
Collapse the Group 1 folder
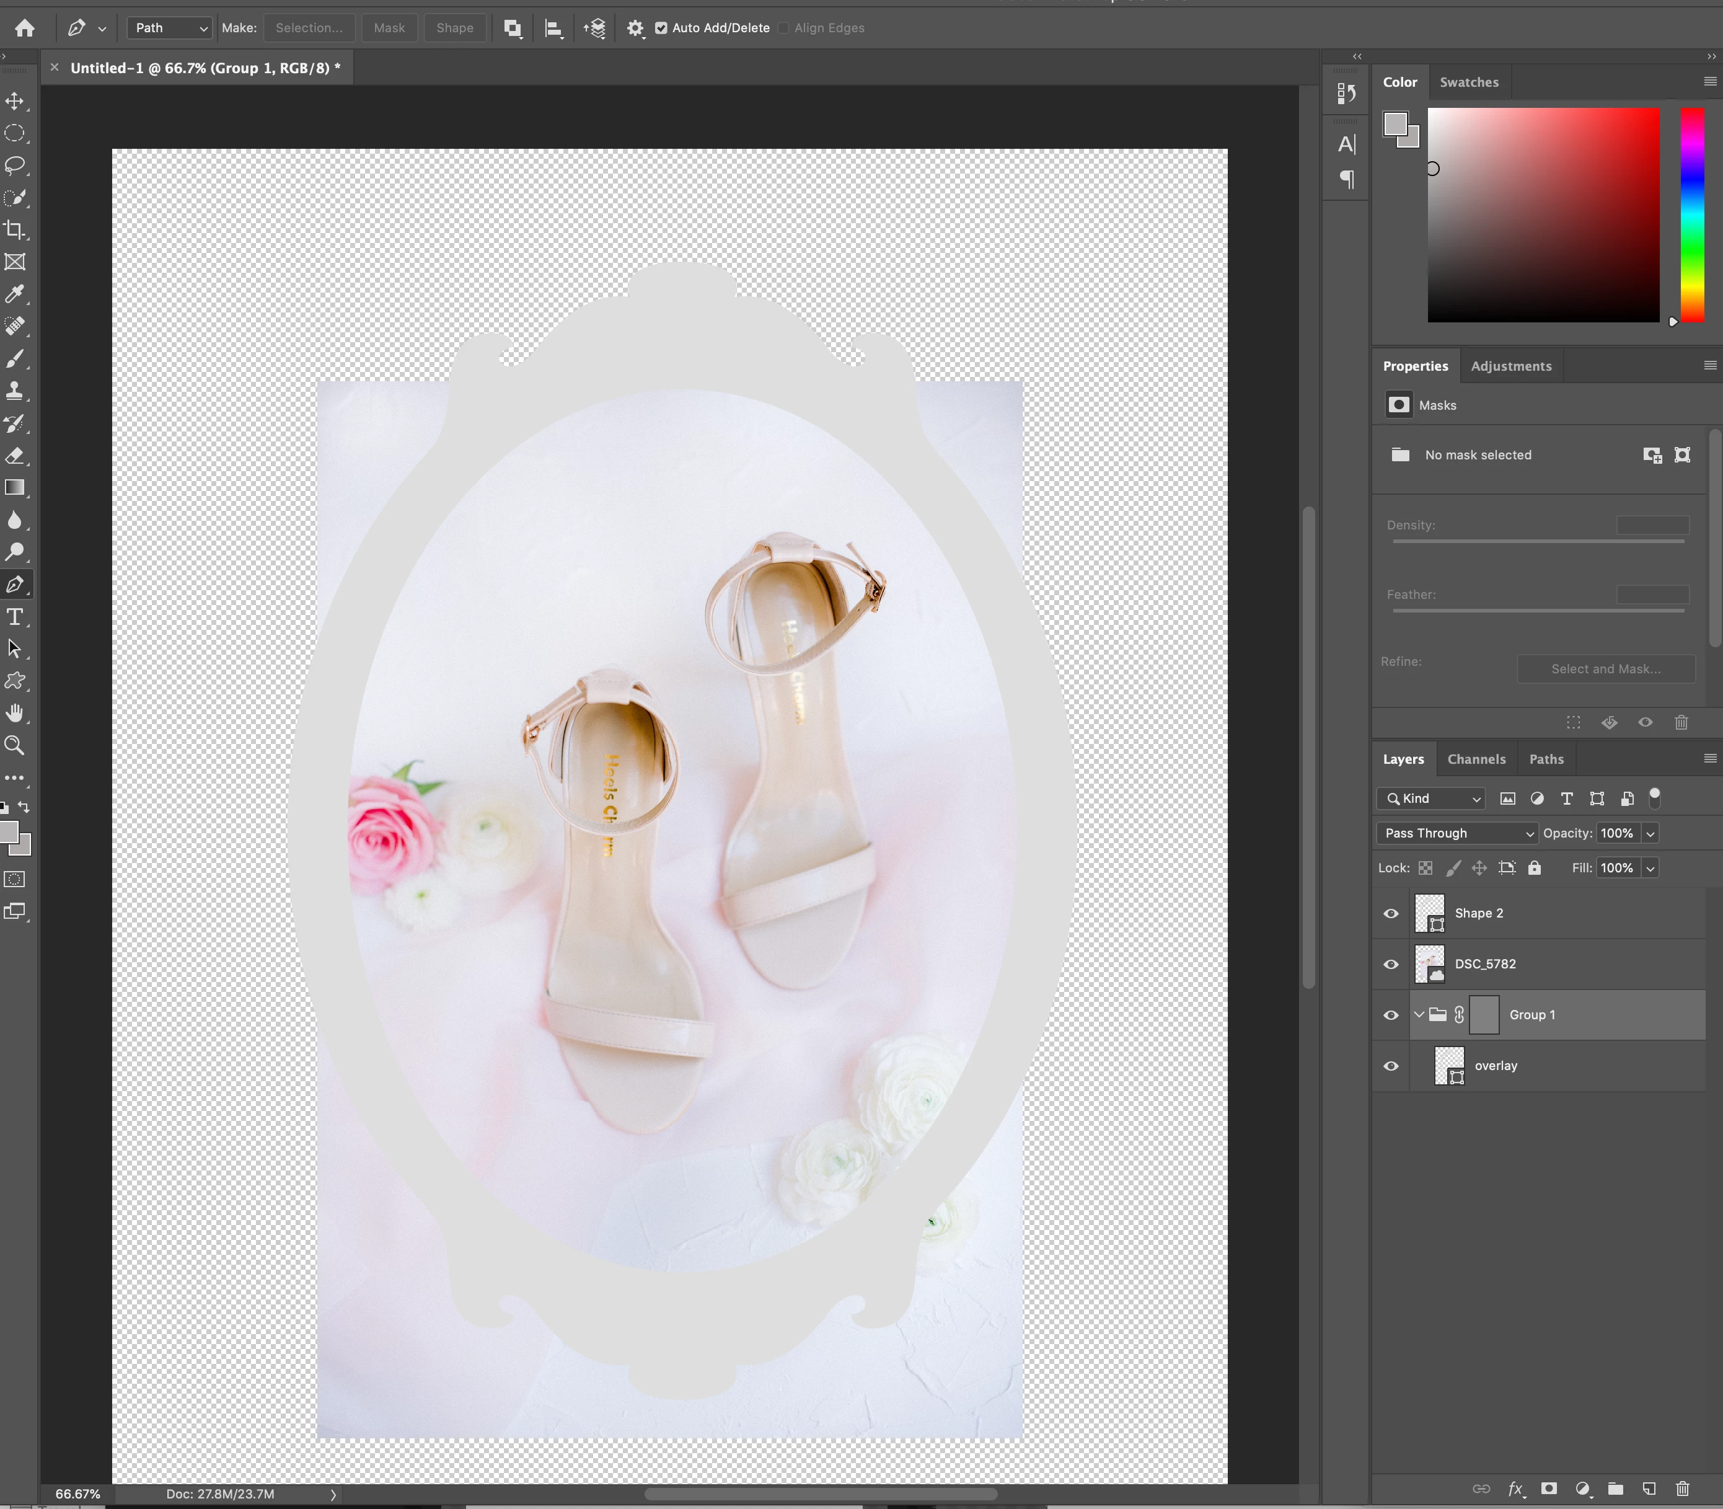(1419, 1015)
